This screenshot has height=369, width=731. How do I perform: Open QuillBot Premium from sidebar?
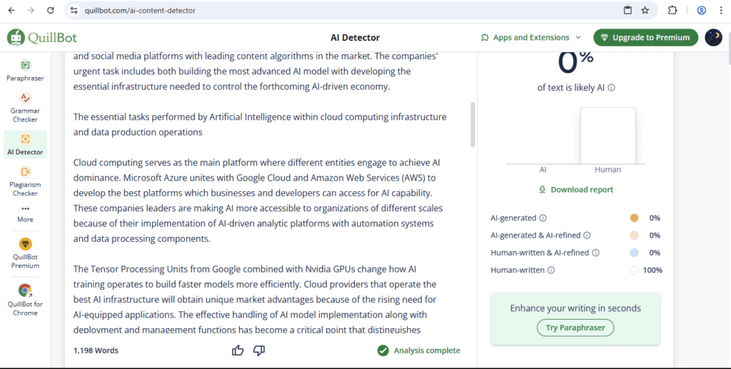tap(25, 253)
